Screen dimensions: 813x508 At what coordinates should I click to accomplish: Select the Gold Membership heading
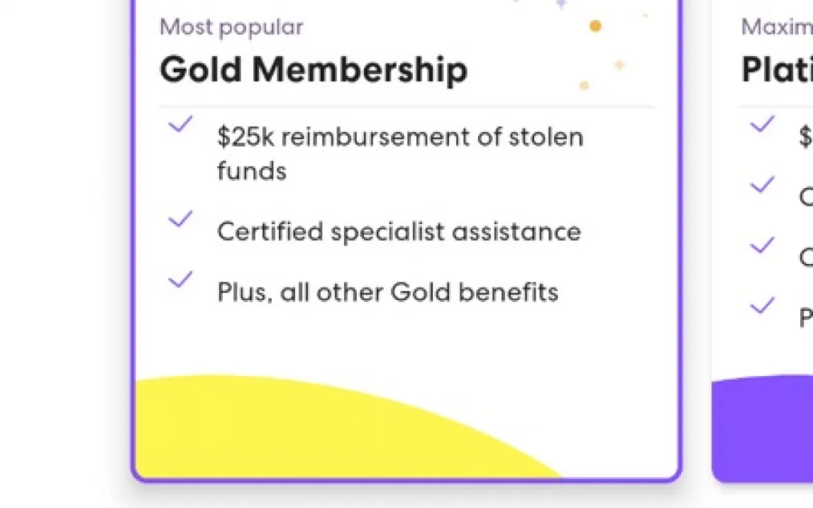[x=314, y=70]
